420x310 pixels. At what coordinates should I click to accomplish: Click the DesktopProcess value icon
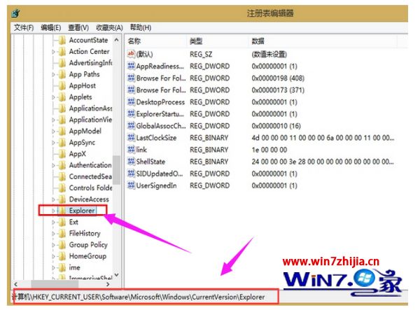tap(131, 102)
